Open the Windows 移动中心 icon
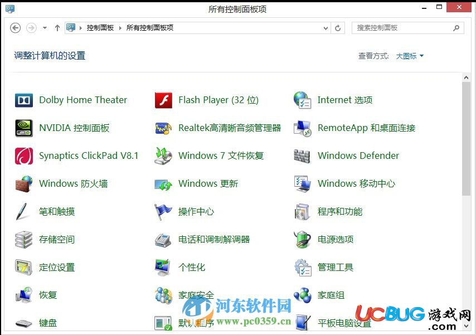 [302, 184]
